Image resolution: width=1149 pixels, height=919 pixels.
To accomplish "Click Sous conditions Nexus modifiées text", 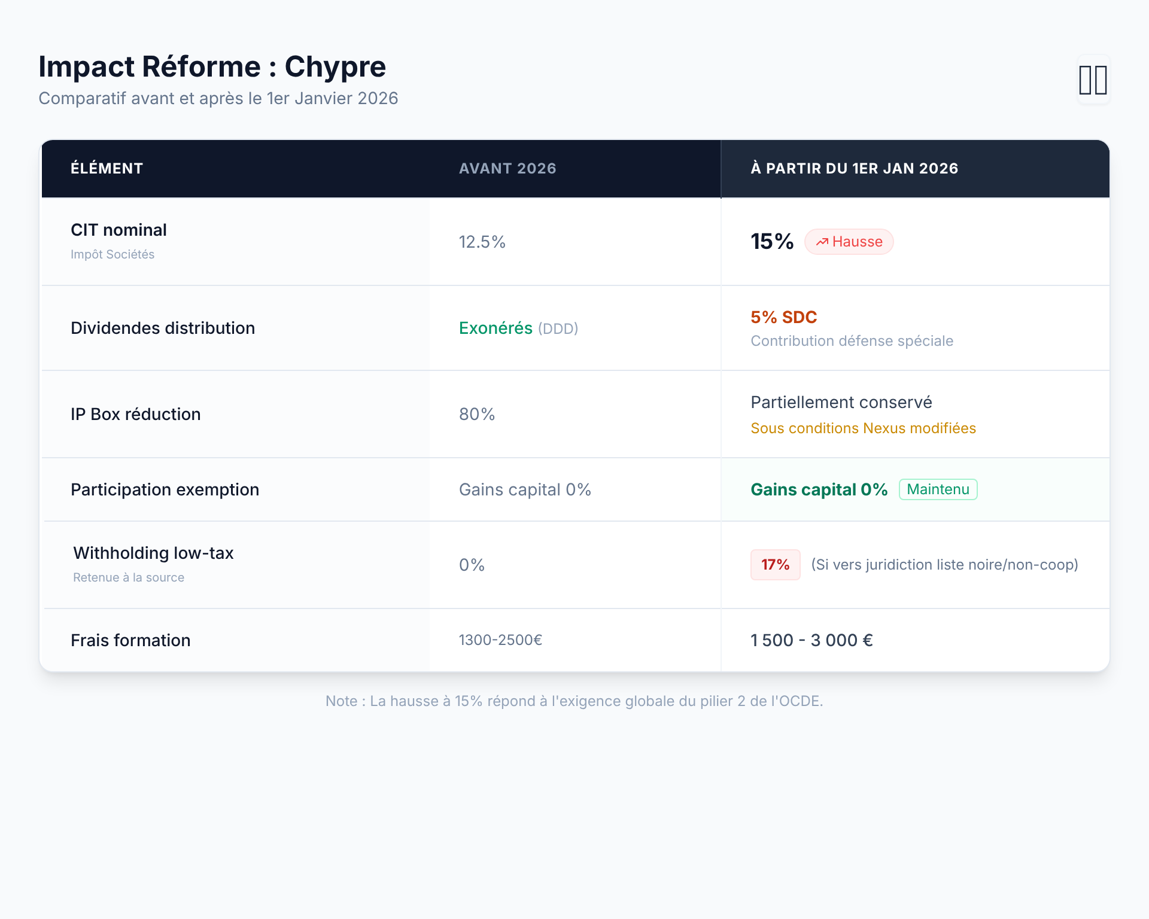I will pyautogui.click(x=863, y=428).
